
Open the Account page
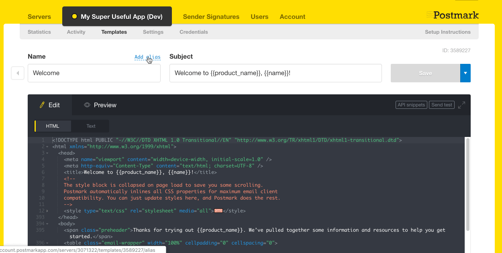292,16
